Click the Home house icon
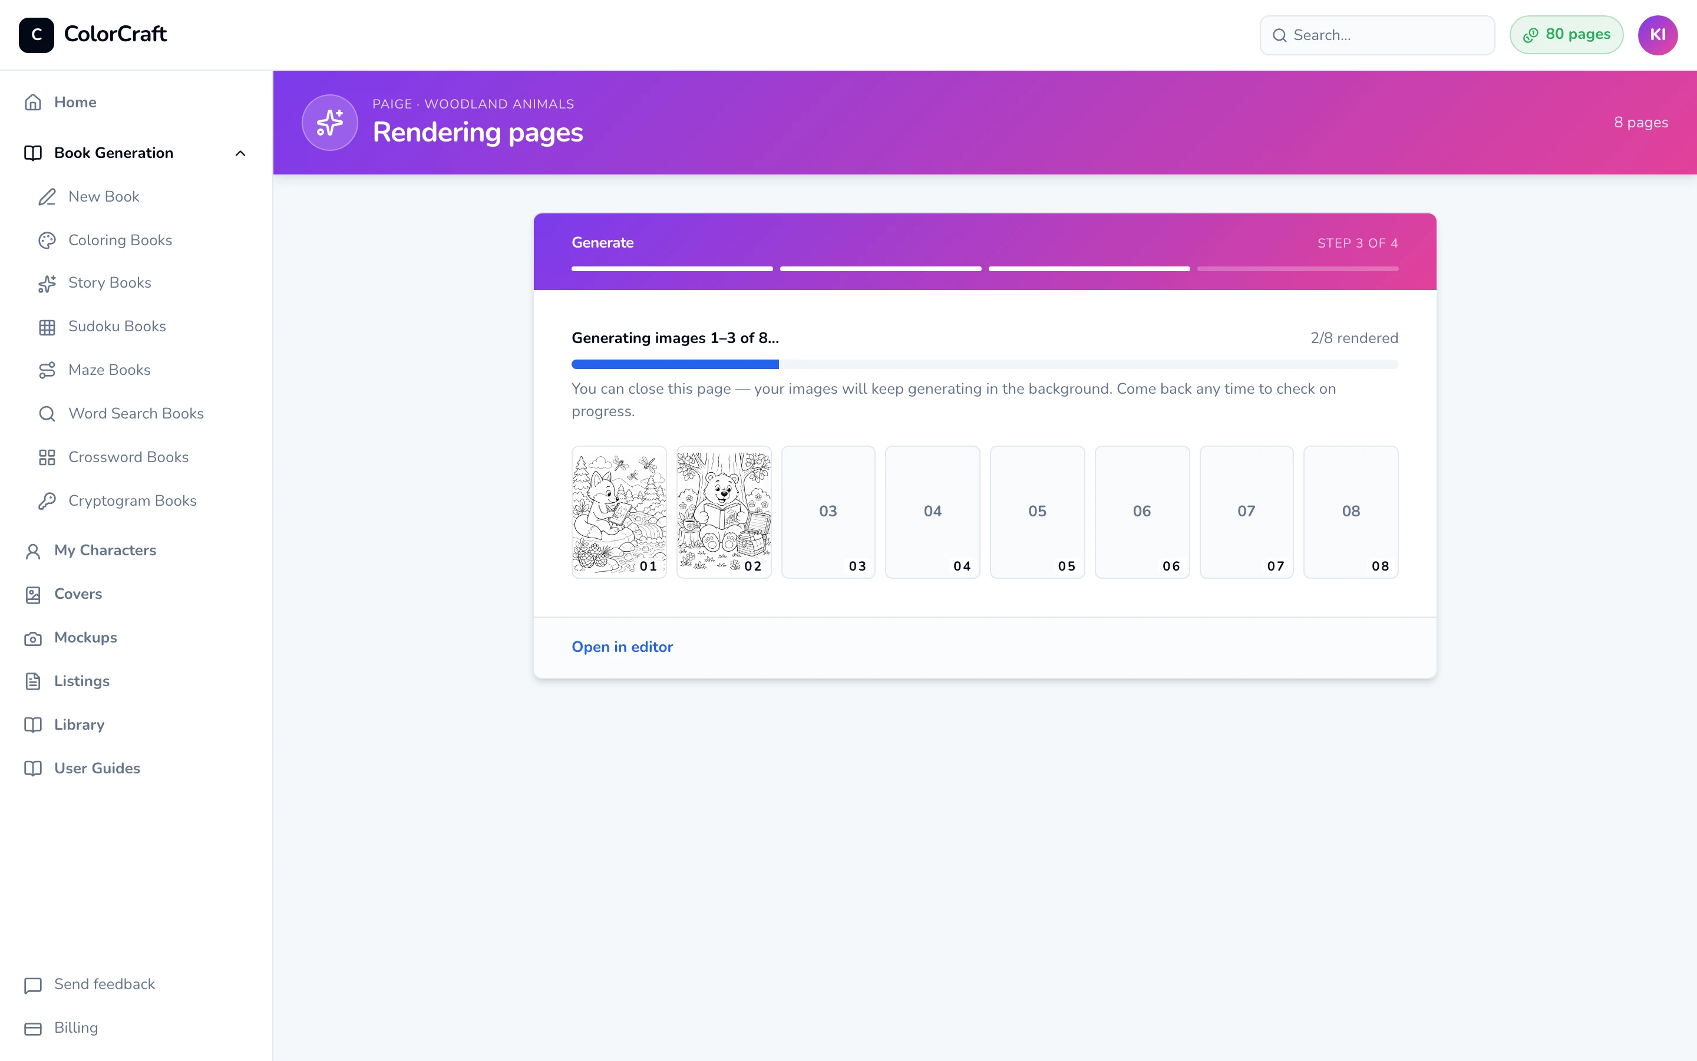 pyautogui.click(x=33, y=103)
